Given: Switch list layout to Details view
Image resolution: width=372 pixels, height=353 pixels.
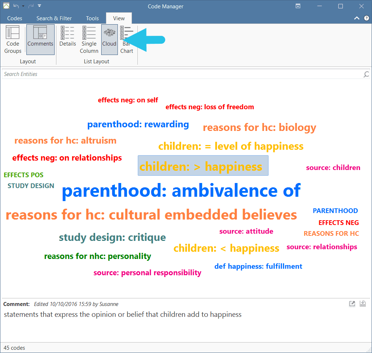Looking at the screenshot, I should pyautogui.click(x=68, y=40).
